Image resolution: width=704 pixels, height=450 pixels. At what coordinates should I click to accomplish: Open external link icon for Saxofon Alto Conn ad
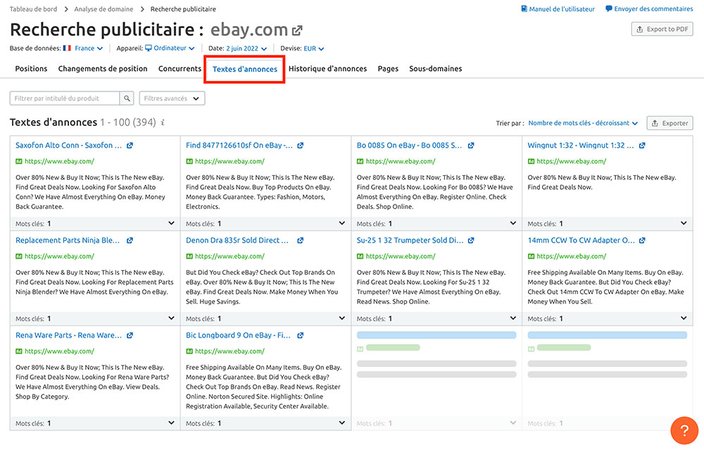pos(130,146)
